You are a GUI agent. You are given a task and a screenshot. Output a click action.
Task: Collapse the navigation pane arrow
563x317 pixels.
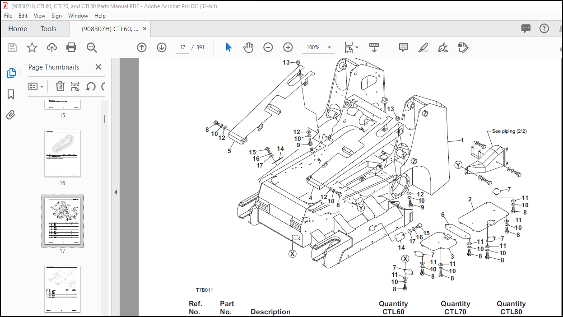(116, 192)
